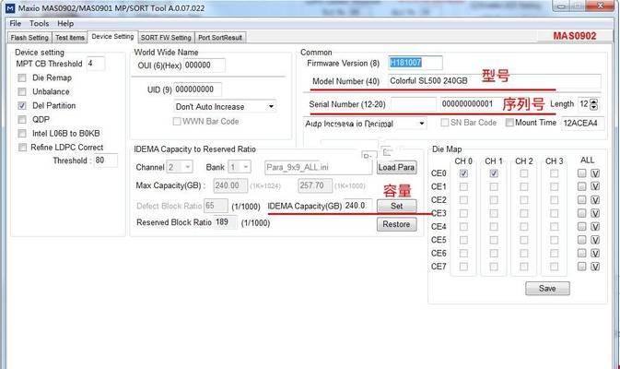
Task: Enable the QDP checkbox
Action: point(22,120)
